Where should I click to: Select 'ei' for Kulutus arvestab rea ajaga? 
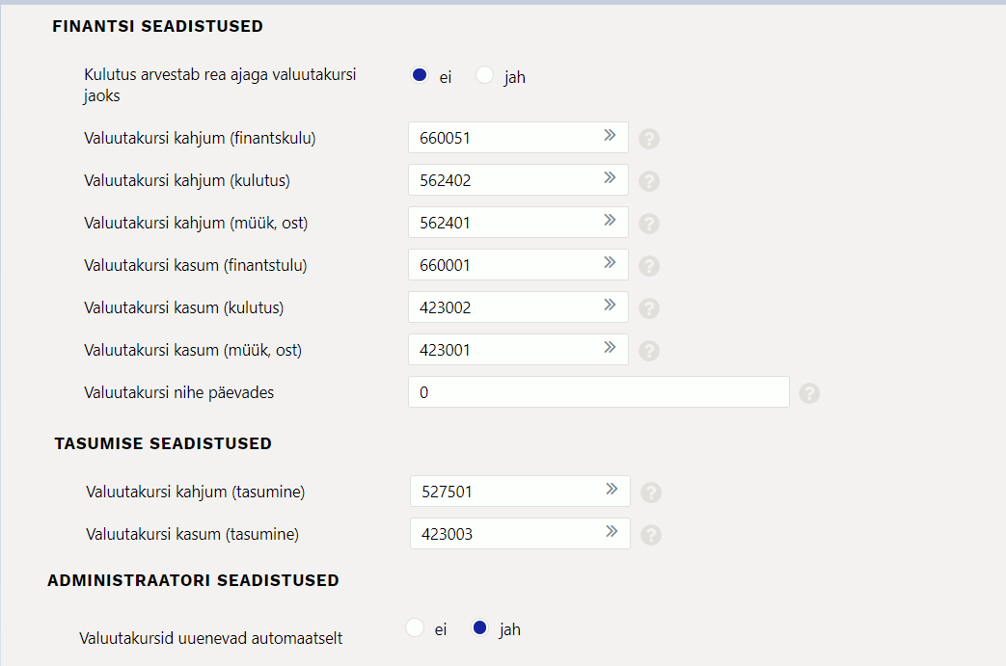[x=420, y=75]
